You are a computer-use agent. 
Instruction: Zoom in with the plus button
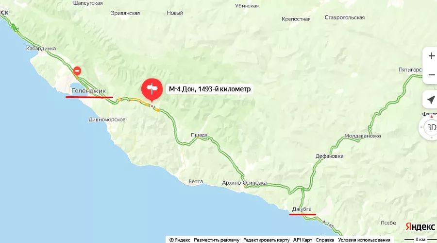point(432,56)
